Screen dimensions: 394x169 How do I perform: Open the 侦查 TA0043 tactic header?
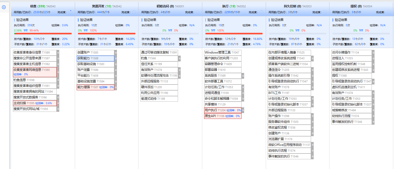pyautogui.click(x=43, y=6)
